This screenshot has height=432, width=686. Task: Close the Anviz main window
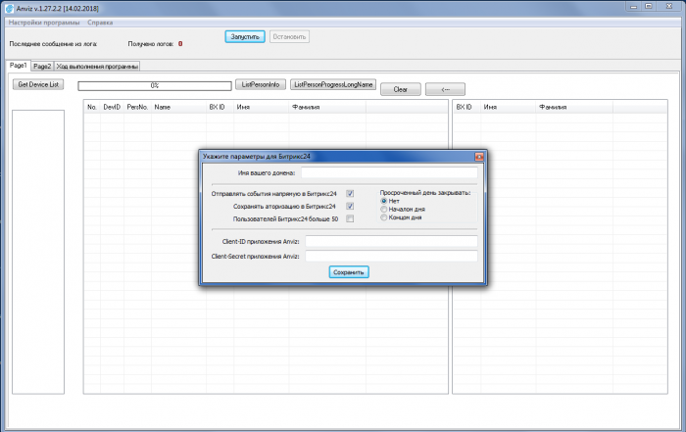click(669, 7)
